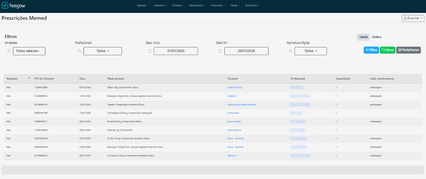Open Alissa - Paciente link in Escilex row

(235, 139)
